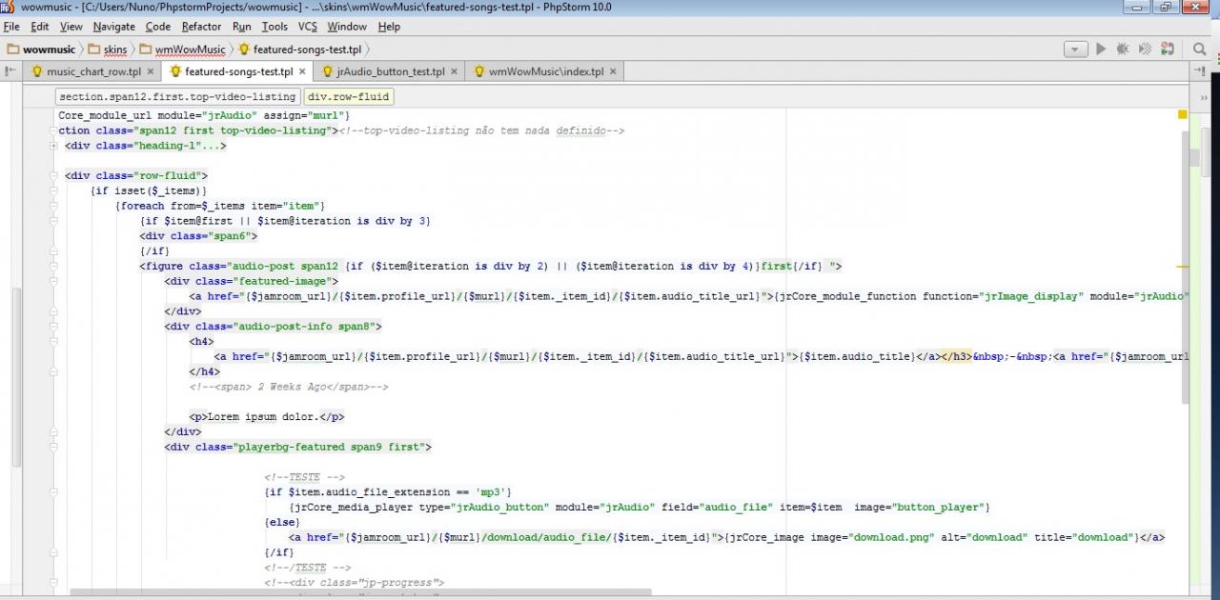Click the {if isset($_items)} line
This screenshot has height=600, width=1220.
coord(149,190)
